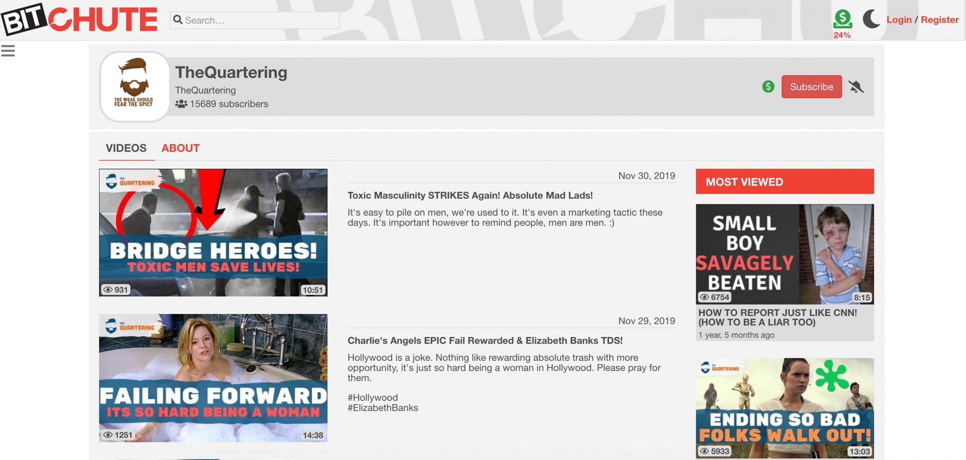966x460 pixels.
Task: Click the subscribers people icon
Action: pos(181,104)
